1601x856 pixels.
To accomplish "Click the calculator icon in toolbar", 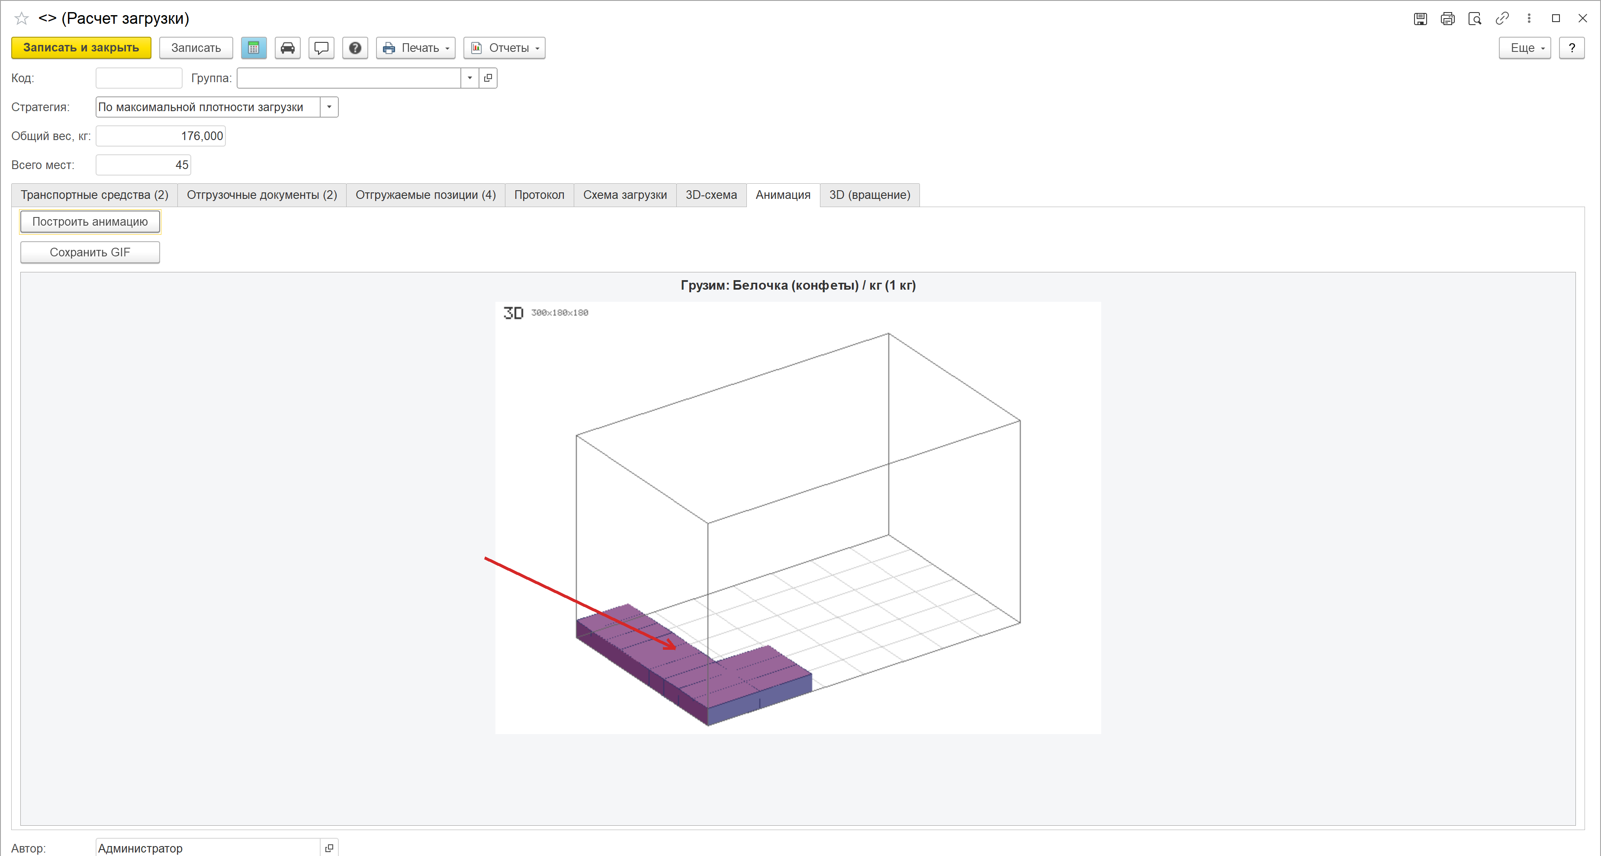I will tap(254, 48).
